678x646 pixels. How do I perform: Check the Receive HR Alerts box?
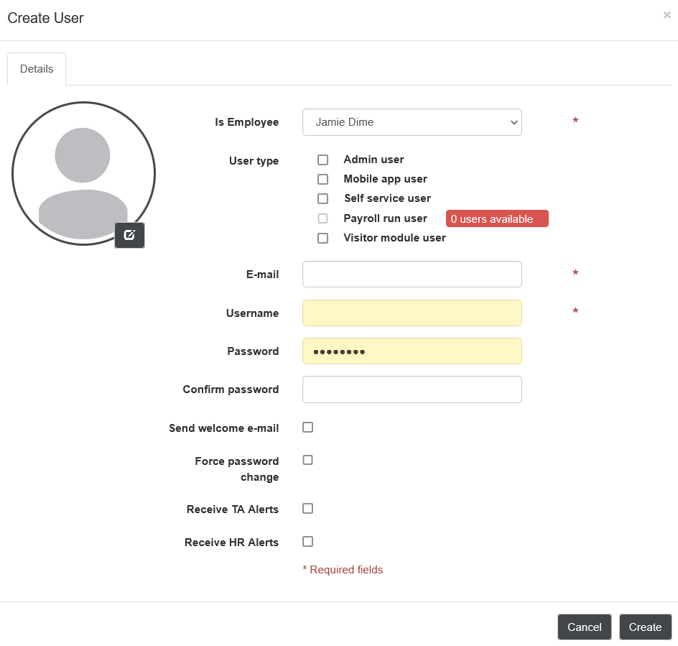[307, 541]
